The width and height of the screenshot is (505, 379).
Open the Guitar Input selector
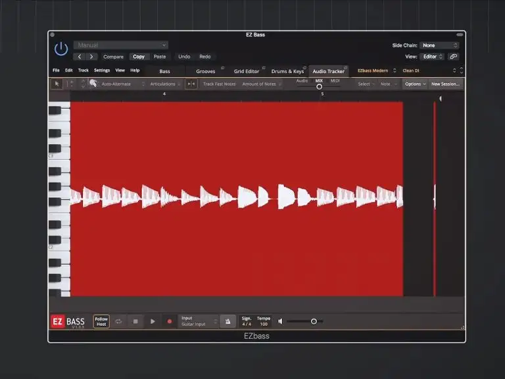(199, 321)
